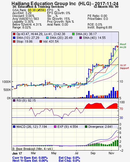Click the Price/Sales: 0.0 text

[98, 19]
